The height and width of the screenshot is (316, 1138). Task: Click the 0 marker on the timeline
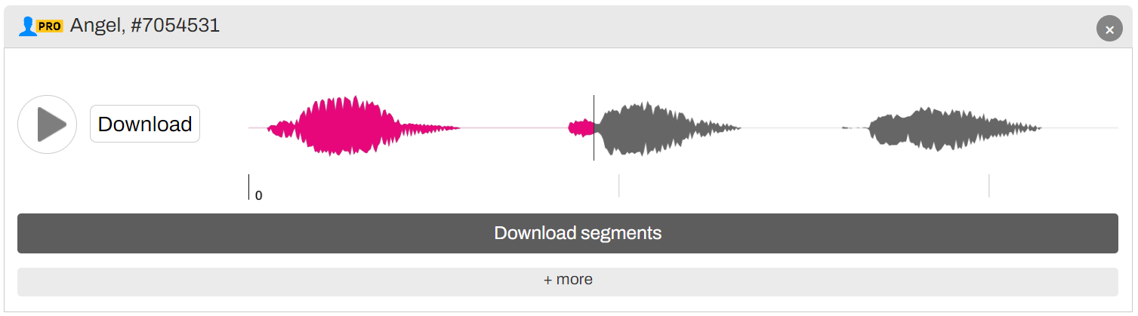coord(258,195)
